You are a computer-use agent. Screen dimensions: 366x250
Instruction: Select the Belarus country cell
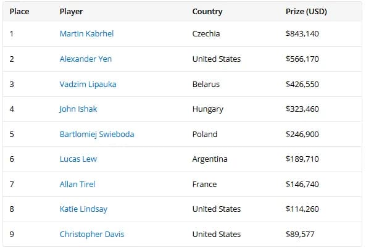[x=206, y=84]
